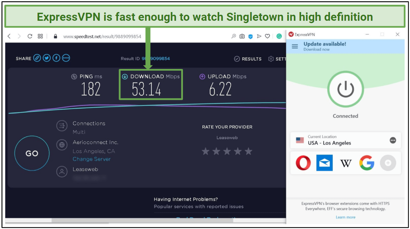The image size is (410, 229).
Task: Launch Google shortcut in ExpressVPN
Action: 367,163
